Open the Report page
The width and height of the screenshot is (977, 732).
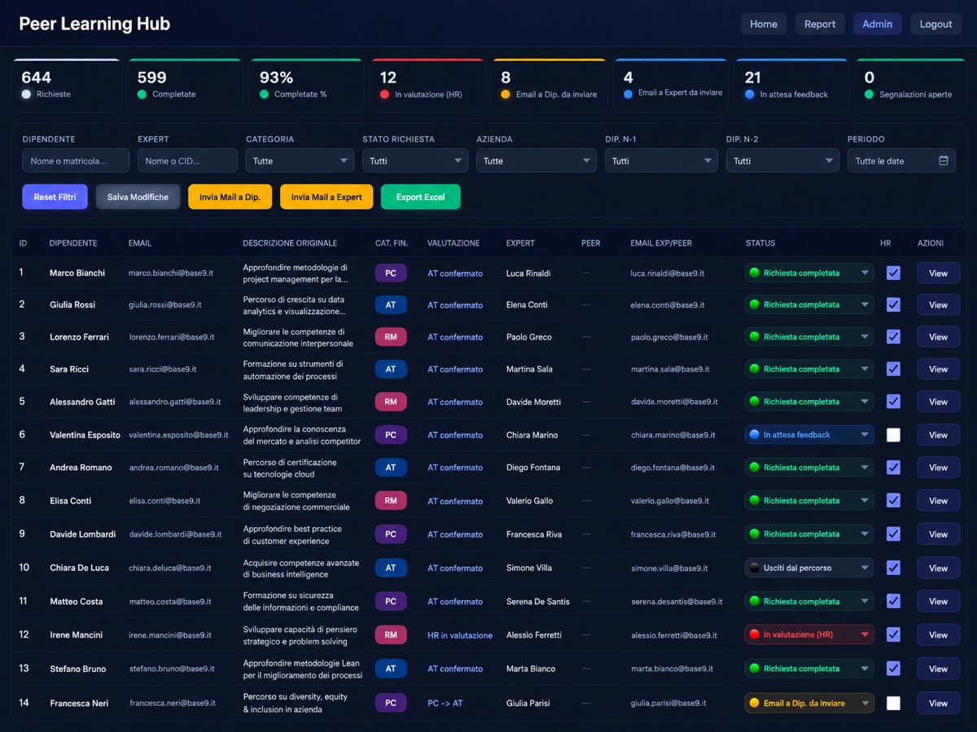(820, 24)
